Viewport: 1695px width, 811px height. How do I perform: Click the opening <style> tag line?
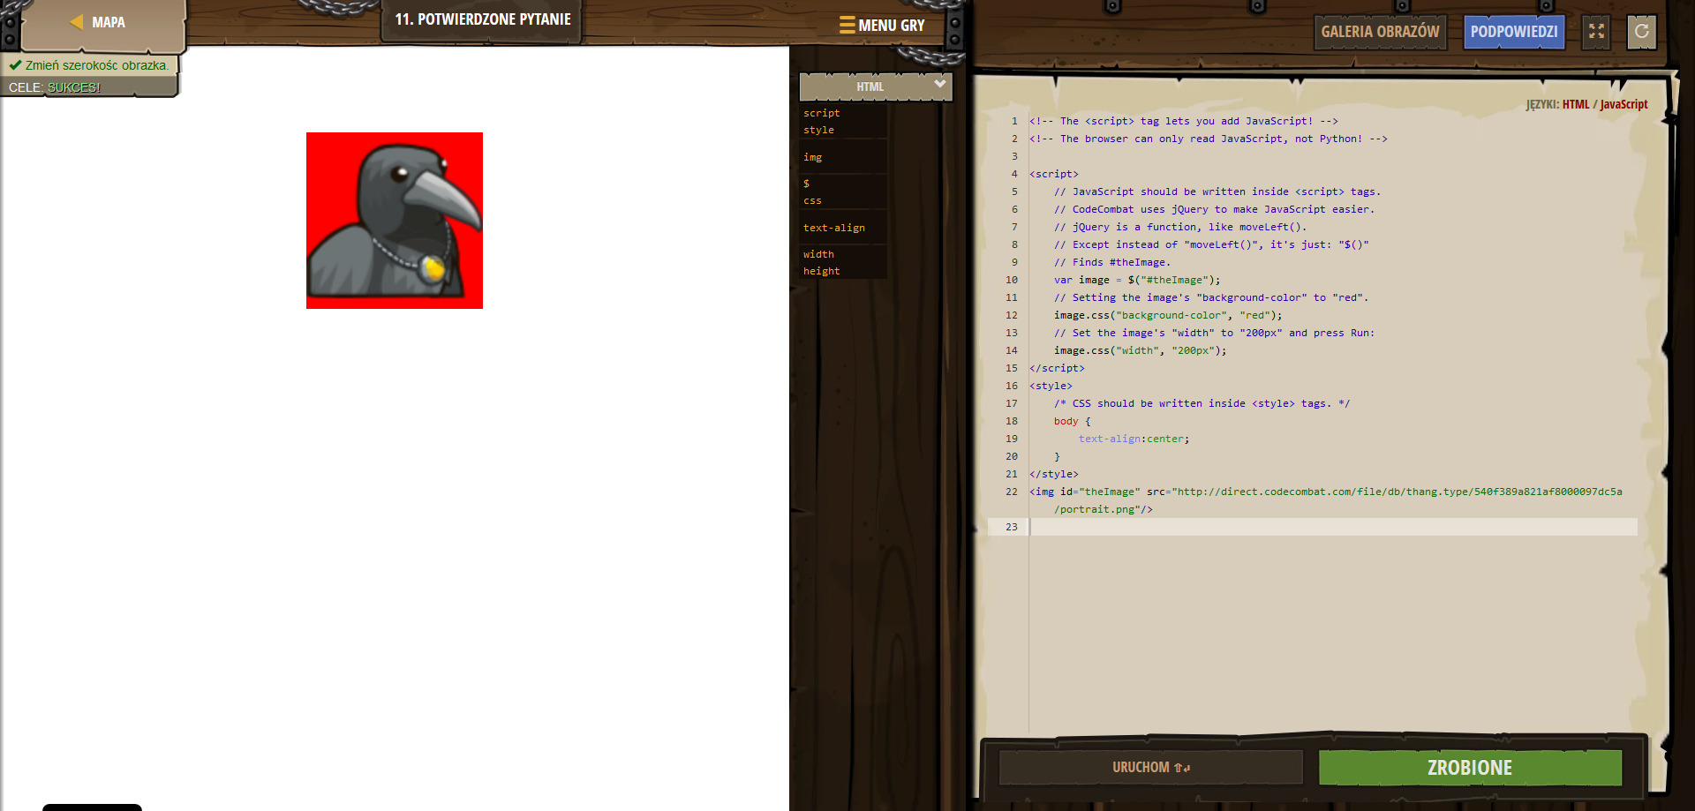click(1051, 386)
